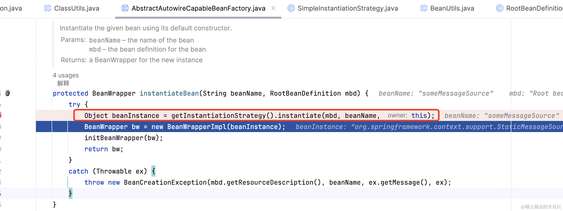This screenshot has width=563, height=211.
Task: Click the ClassUtils.java class file icon
Action: (48, 8)
